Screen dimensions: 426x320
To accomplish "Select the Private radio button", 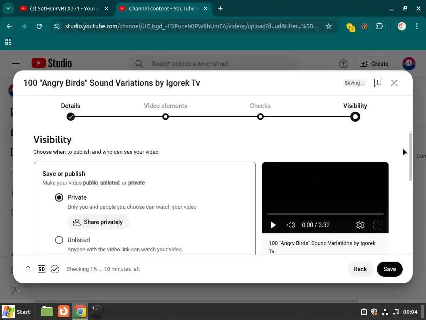I will (x=59, y=197).
